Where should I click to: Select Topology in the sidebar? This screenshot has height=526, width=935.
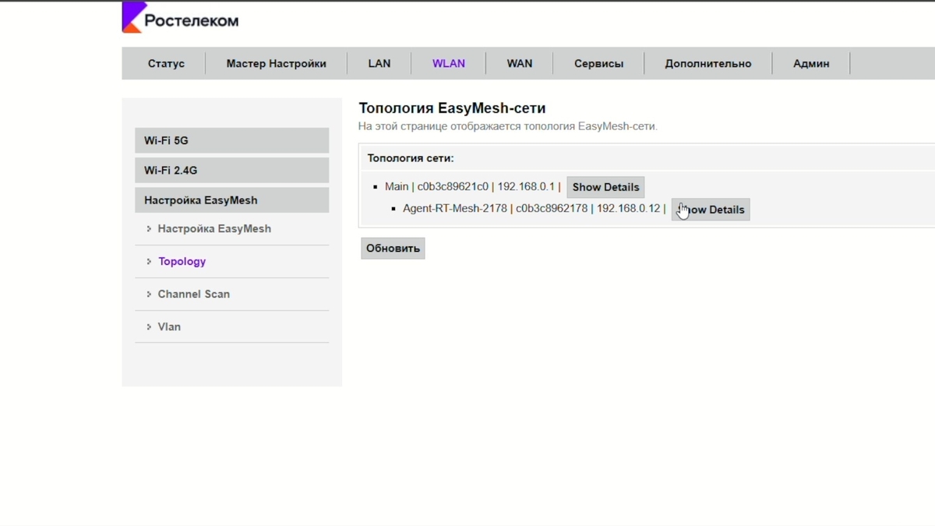coord(182,262)
